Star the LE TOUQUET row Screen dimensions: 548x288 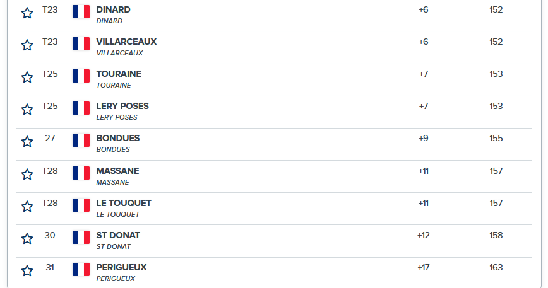(x=27, y=207)
